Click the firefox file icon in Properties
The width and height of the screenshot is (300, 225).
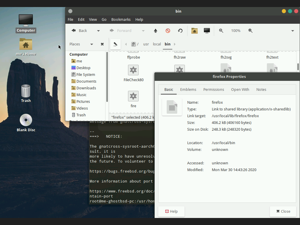point(172,107)
